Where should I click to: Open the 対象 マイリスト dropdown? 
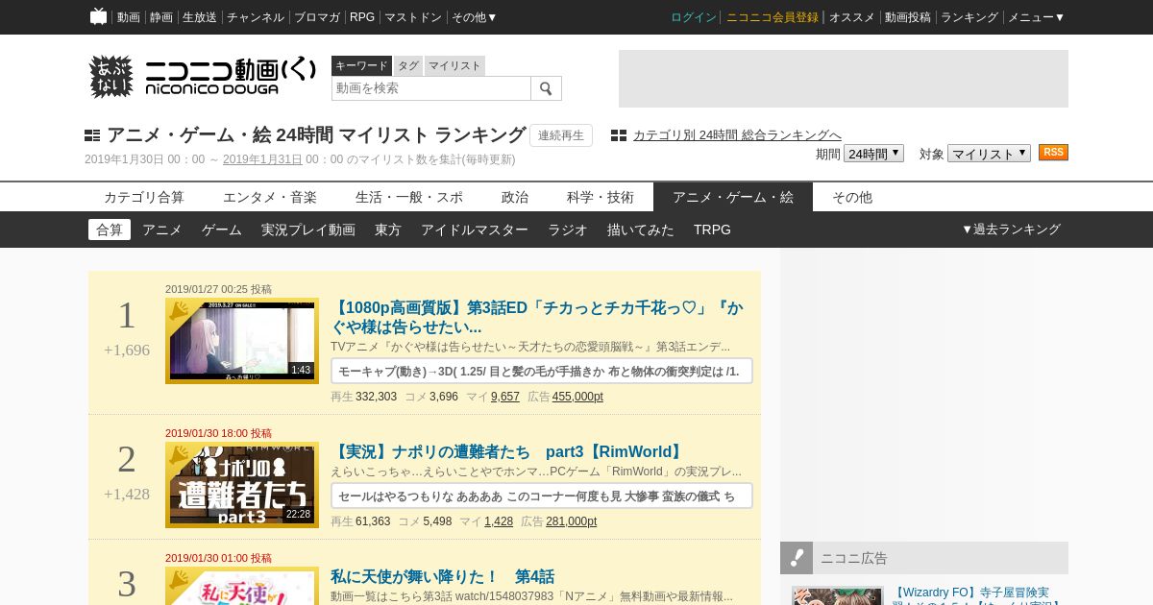(x=989, y=154)
